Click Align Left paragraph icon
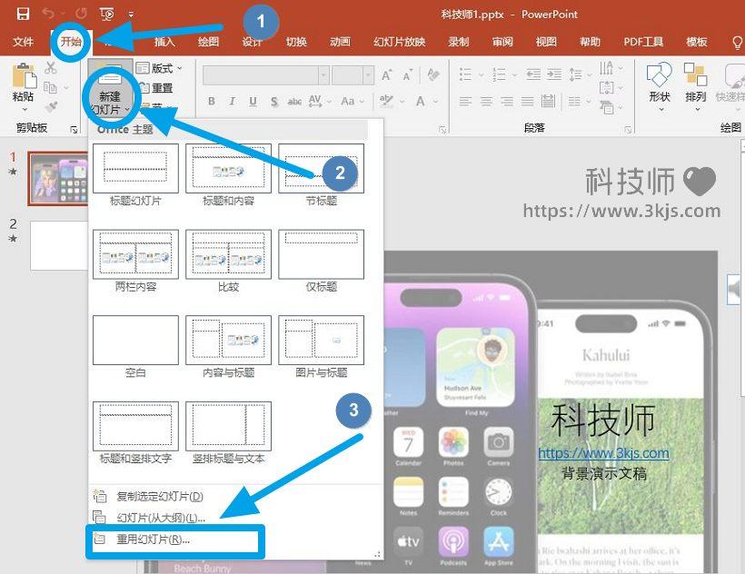The image size is (745, 574). click(465, 101)
